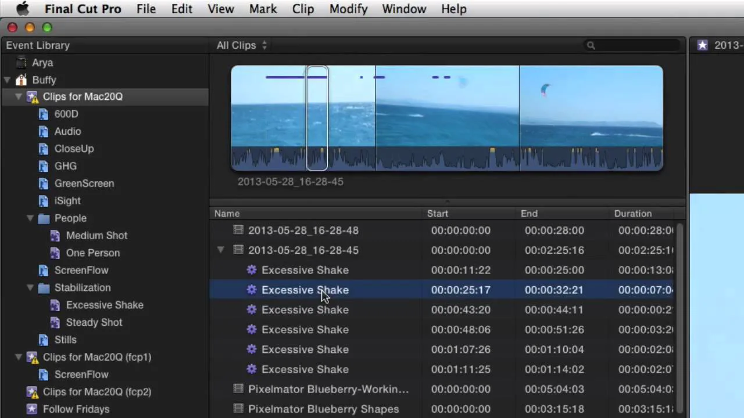Open the Apple menu icon
The image size is (744, 418).
click(x=22, y=9)
